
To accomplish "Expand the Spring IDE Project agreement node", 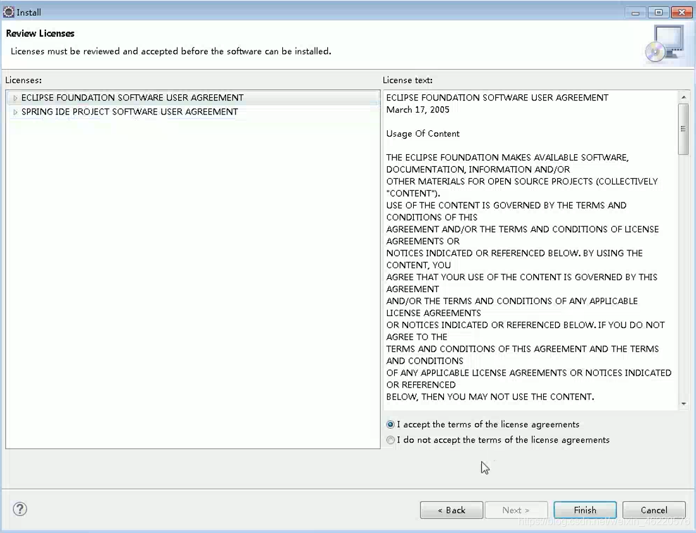I will [15, 112].
